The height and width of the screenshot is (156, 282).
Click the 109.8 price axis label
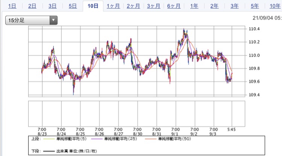coord(254,68)
